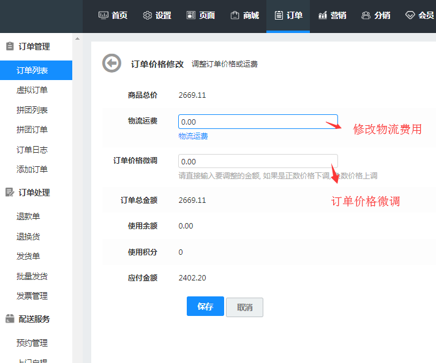Open 退款单 from the sidebar
The height and width of the screenshot is (363, 436).
pyautogui.click(x=28, y=216)
